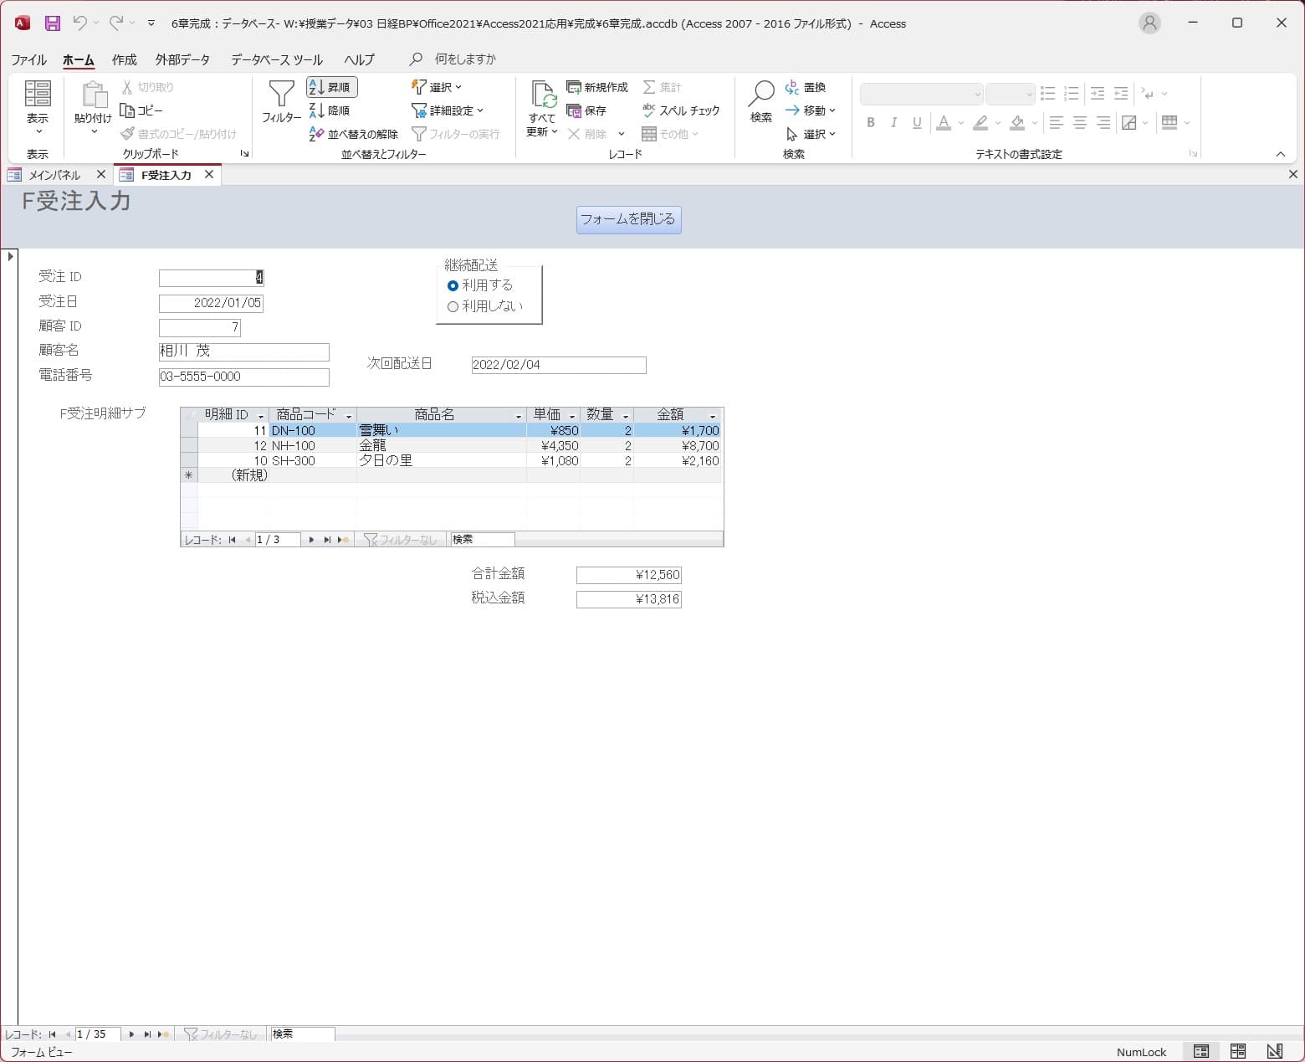Viewport: 1305px width, 1062px height.
Task: Switch to the メインパネル document tab
Action: click(54, 175)
